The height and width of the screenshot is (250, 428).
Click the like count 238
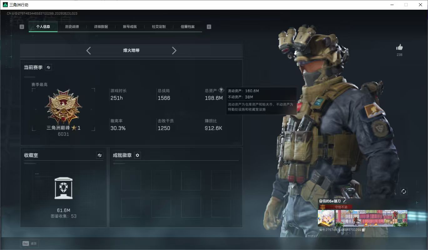(x=400, y=55)
